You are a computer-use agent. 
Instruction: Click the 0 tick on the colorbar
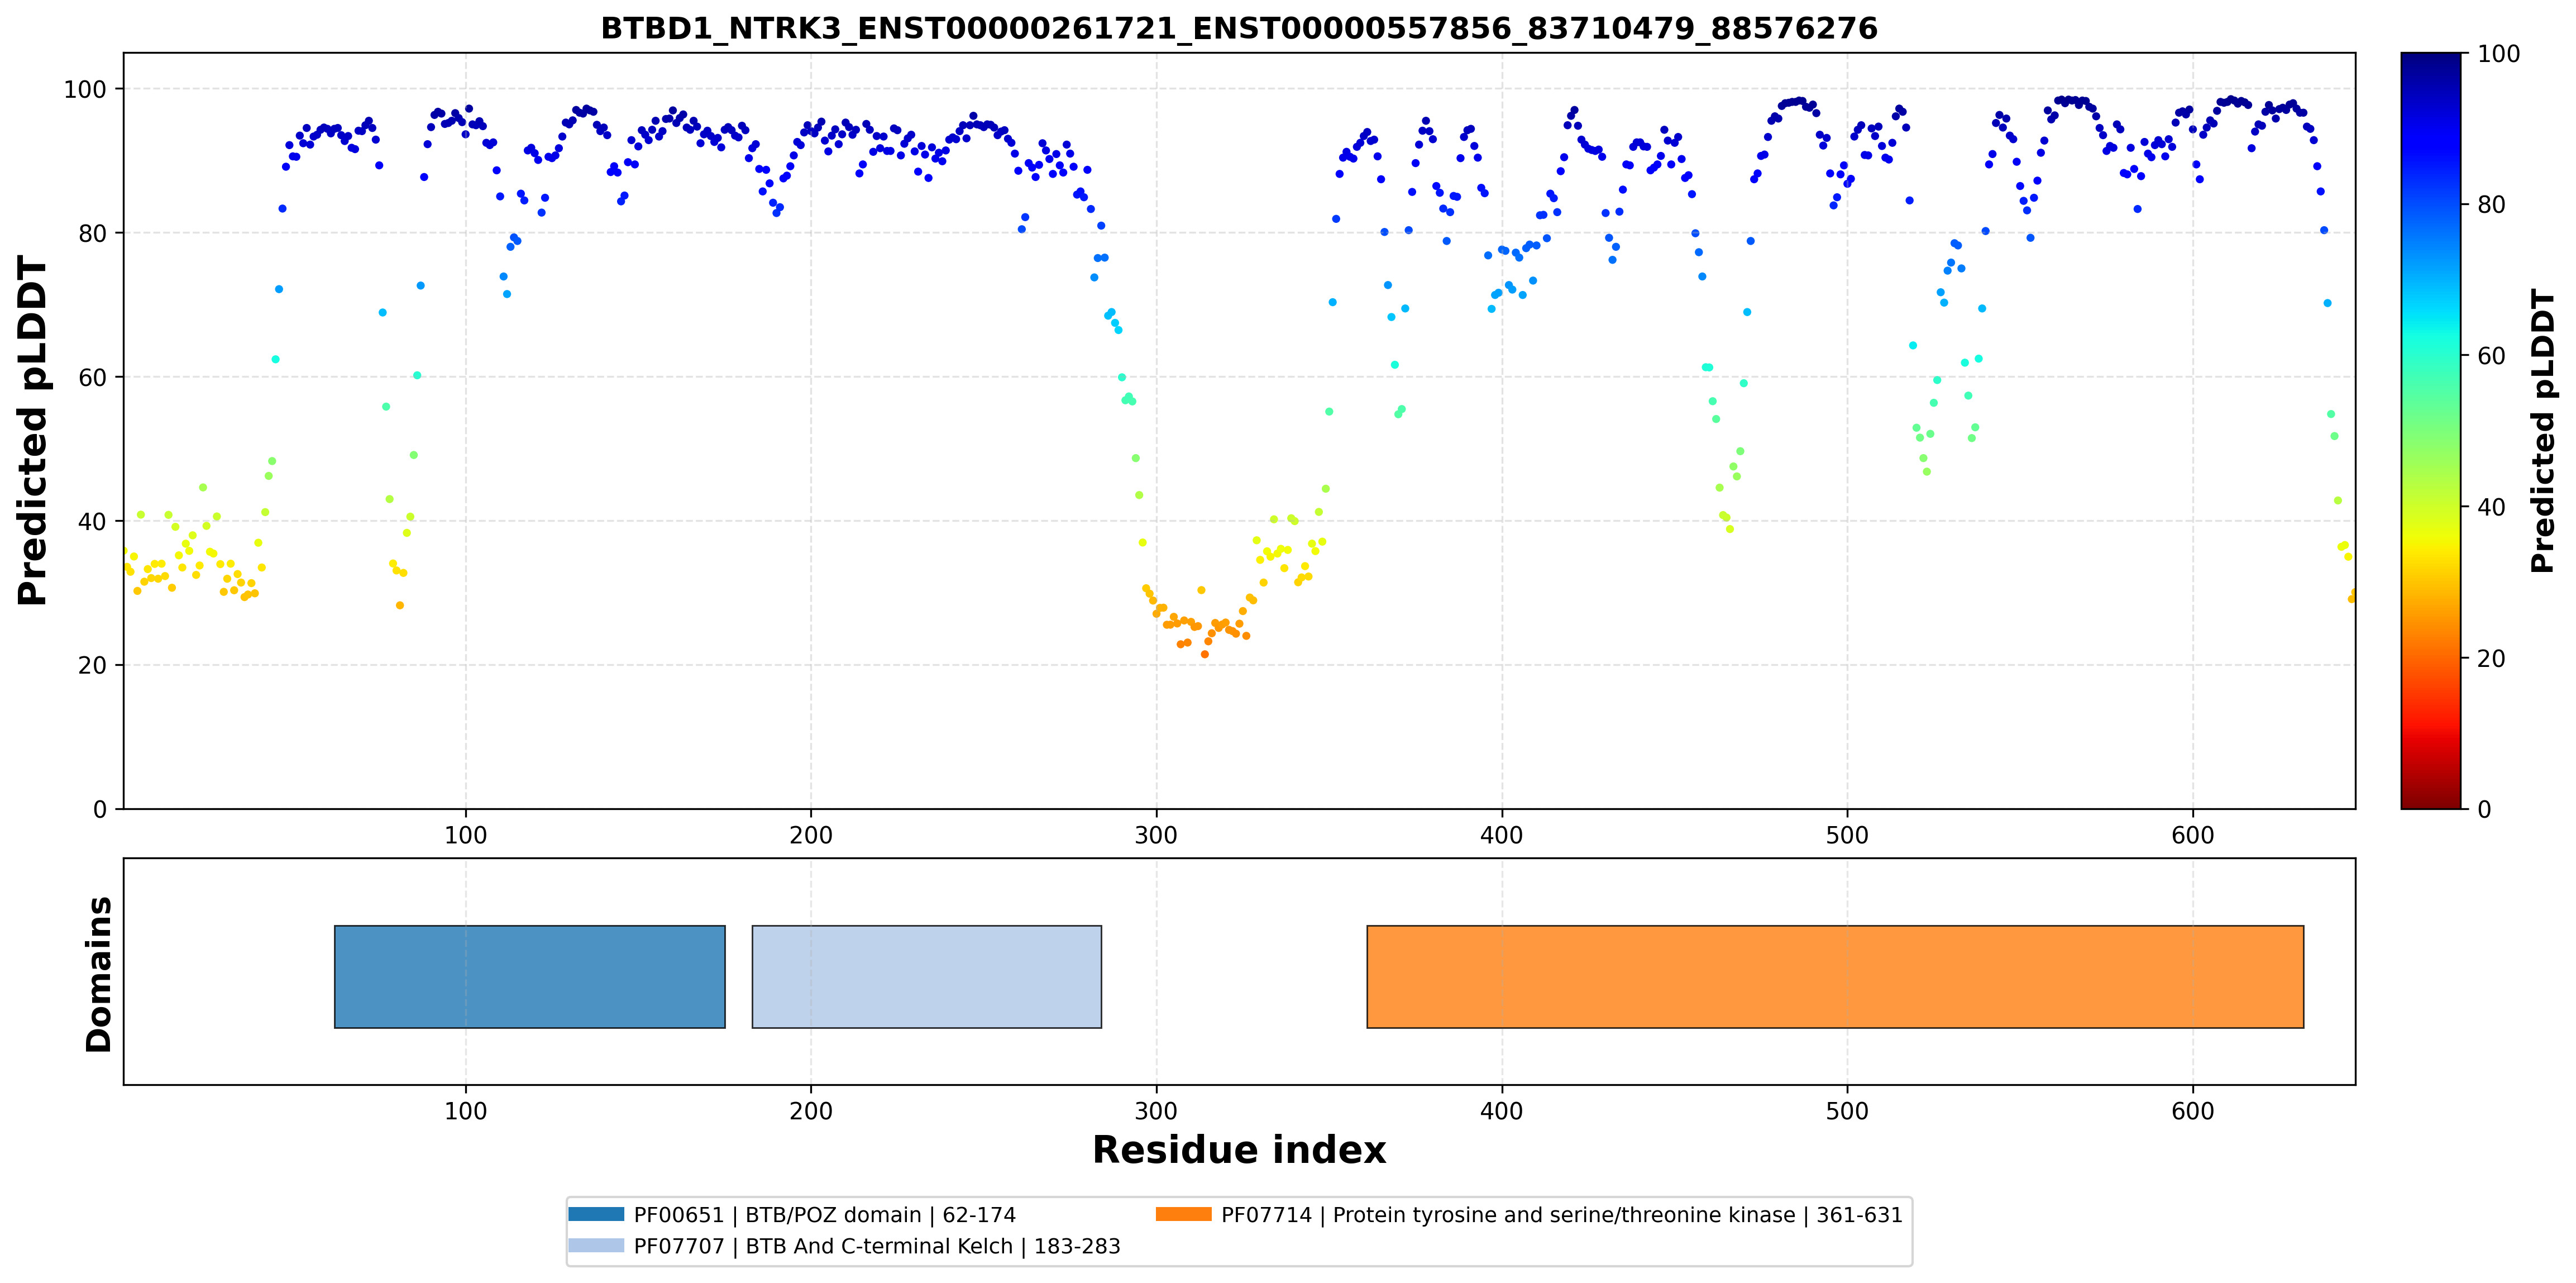click(2484, 809)
